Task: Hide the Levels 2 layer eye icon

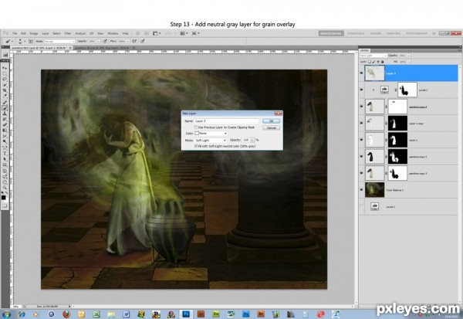Action: click(362, 90)
